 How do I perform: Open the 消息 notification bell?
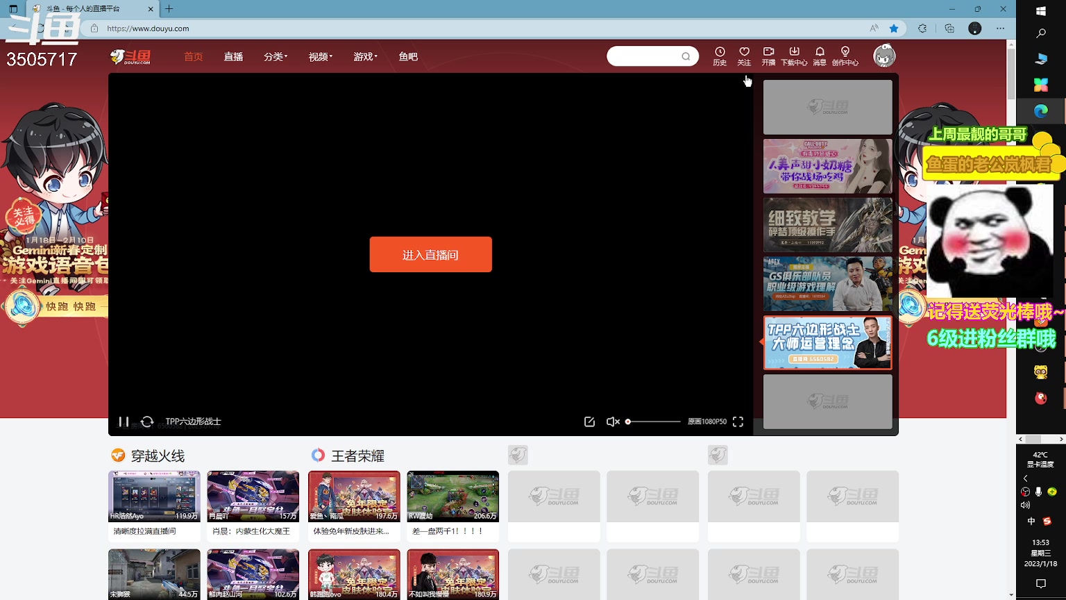pos(820,56)
